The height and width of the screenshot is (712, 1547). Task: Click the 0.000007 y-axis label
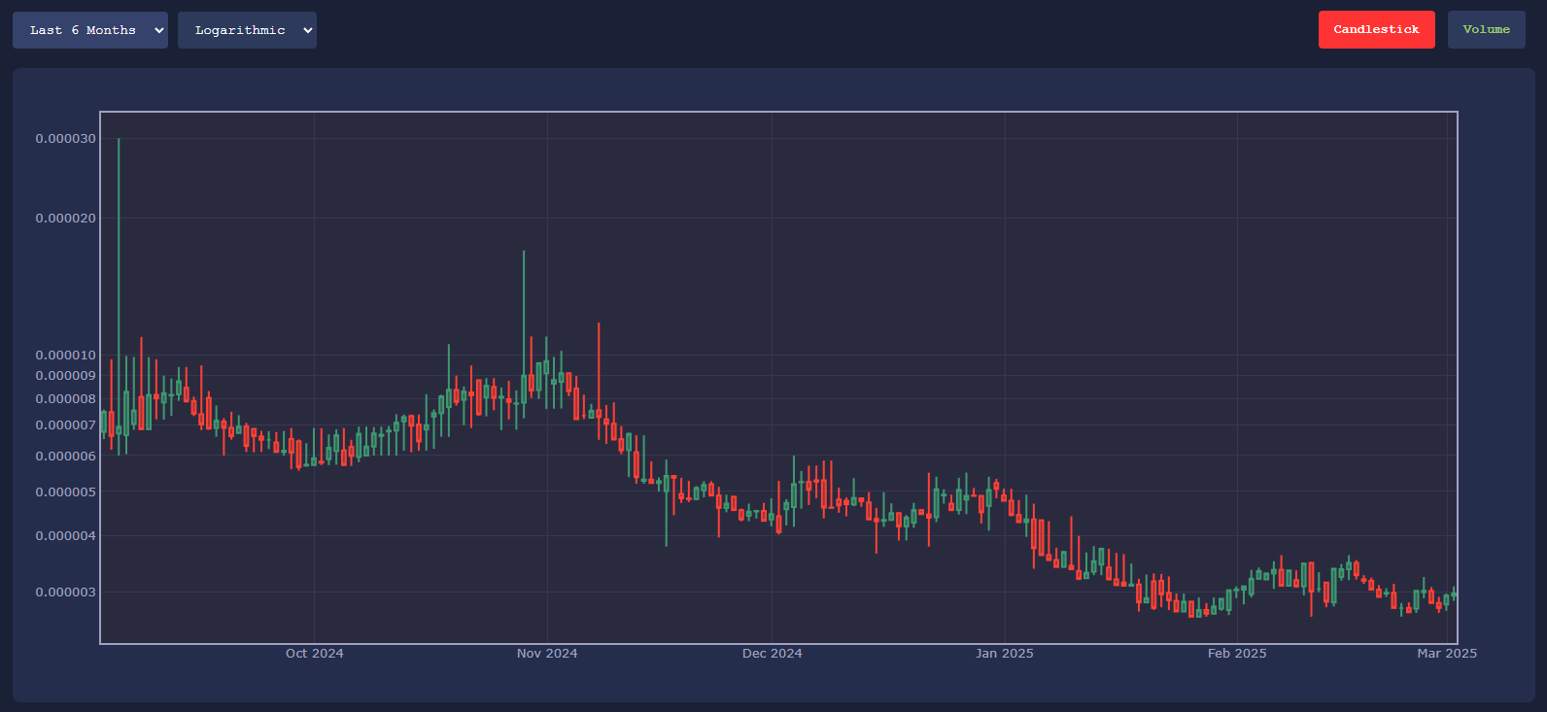(66, 425)
